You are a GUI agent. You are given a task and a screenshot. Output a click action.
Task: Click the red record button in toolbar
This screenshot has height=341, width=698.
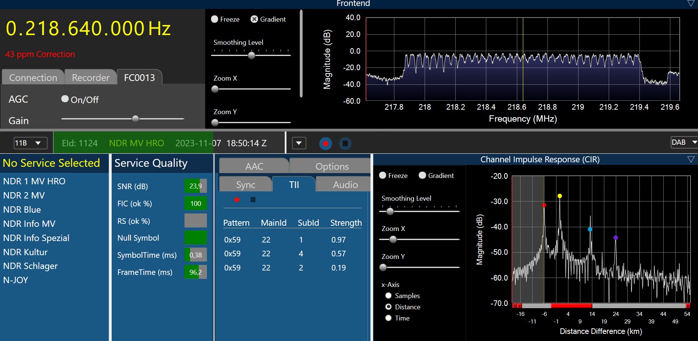(325, 144)
